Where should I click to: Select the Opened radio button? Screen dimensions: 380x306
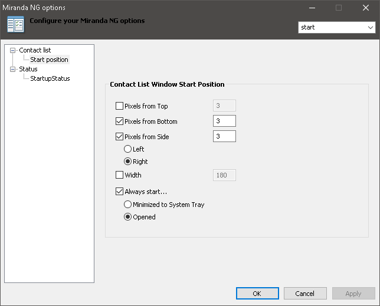pos(127,217)
